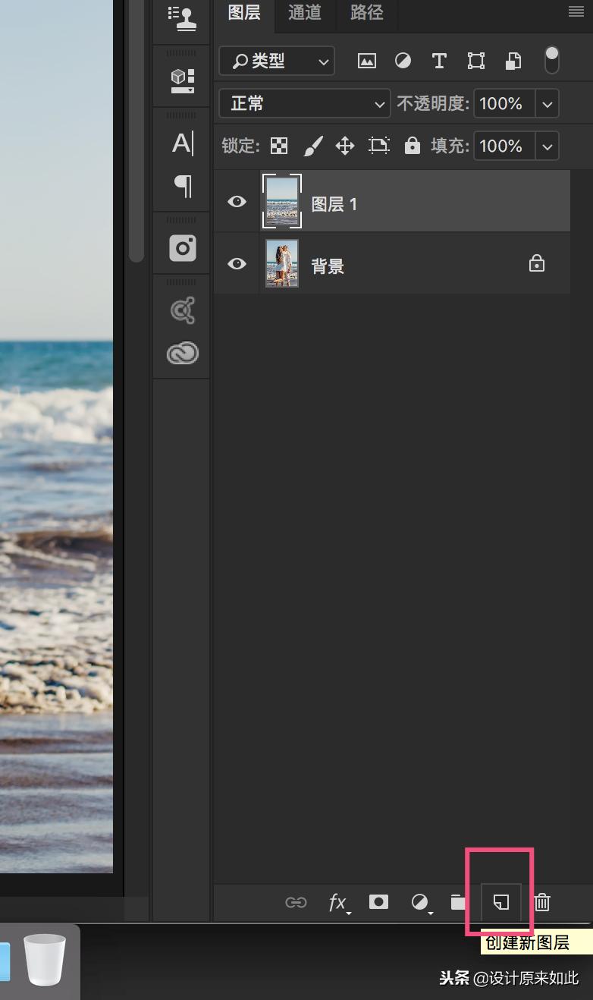Image resolution: width=593 pixels, height=1000 pixels.
Task: Open the 不透明度 slider dropdown arrow
Action: [548, 104]
